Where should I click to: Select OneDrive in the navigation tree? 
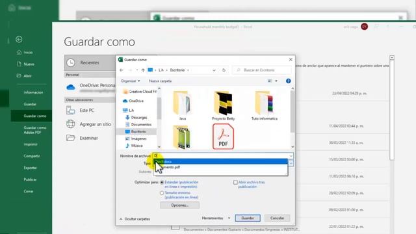tap(133, 101)
